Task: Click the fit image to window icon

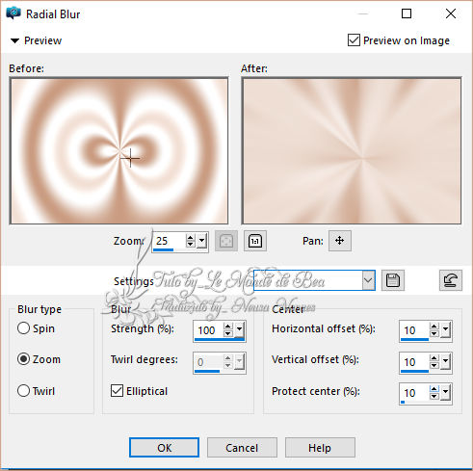Action: click(226, 241)
